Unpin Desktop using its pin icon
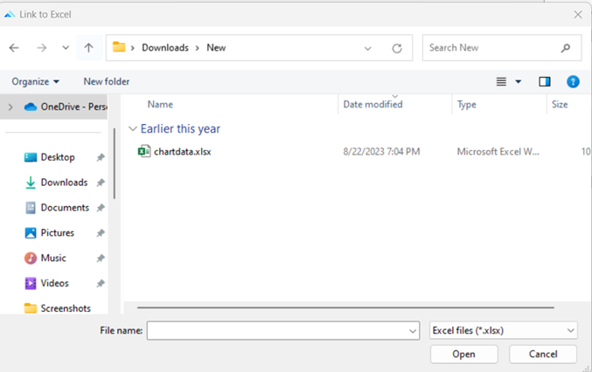The image size is (592, 372). click(101, 158)
